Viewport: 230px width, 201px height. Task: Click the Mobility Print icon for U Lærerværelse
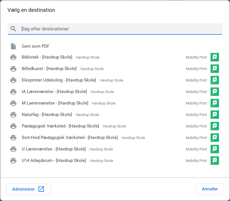(x=215, y=149)
